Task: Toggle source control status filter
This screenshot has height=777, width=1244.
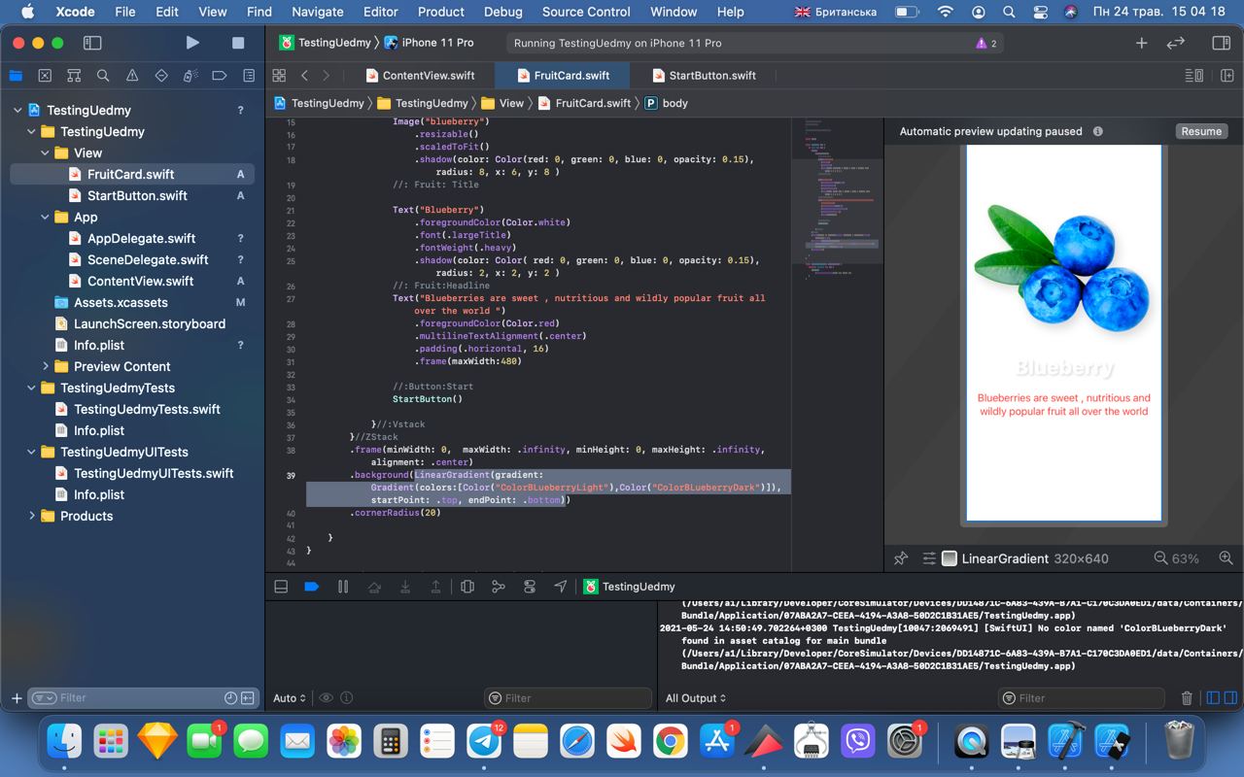Action: coord(248,698)
